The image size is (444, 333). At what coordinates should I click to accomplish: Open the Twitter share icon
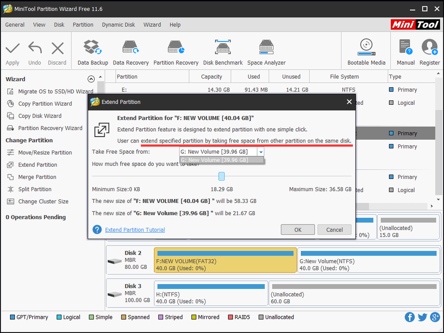pyautogui.click(x=423, y=317)
